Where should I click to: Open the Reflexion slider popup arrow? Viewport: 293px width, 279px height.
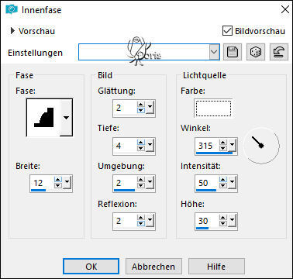click(x=150, y=221)
